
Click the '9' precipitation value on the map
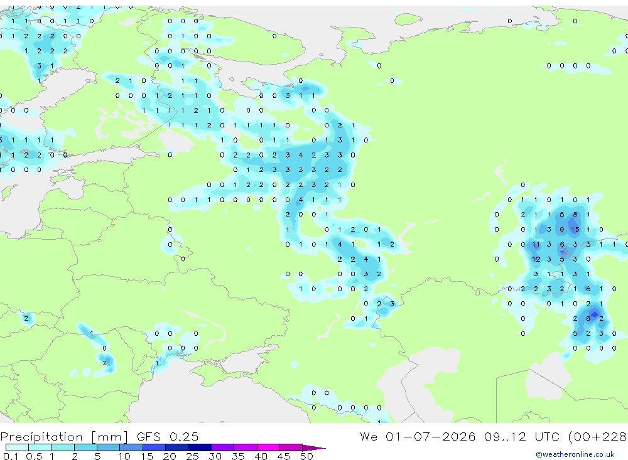coord(562,230)
